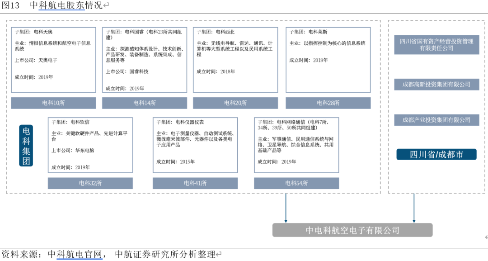The image size is (488, 261).
Task: Click 成立时间：2019年 in the 电科软信 card
Action: pyautogui.click(x=70, y=167)
